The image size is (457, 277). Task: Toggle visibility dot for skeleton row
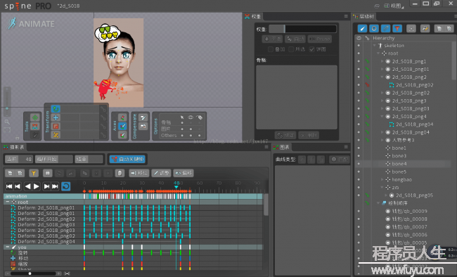point(359,46)
